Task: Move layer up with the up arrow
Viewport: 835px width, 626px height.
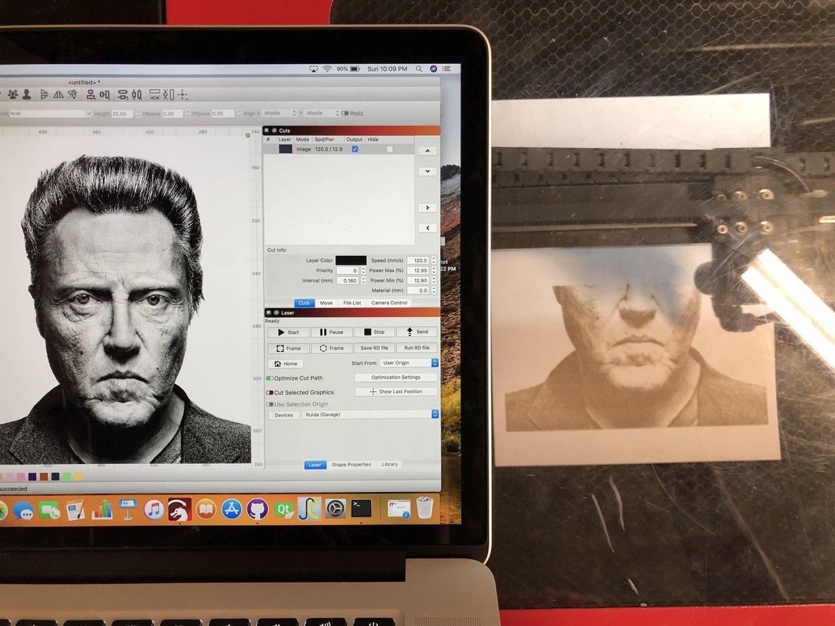Action: pos(427,150)
